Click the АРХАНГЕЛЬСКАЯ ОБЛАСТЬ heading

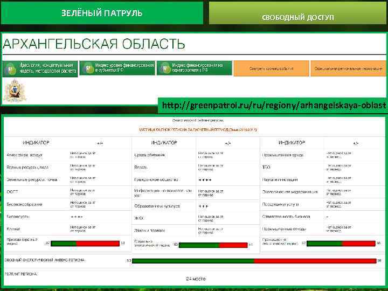[x=94, y=44]
